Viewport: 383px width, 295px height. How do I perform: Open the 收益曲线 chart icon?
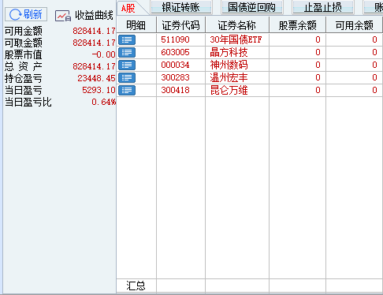63,16
